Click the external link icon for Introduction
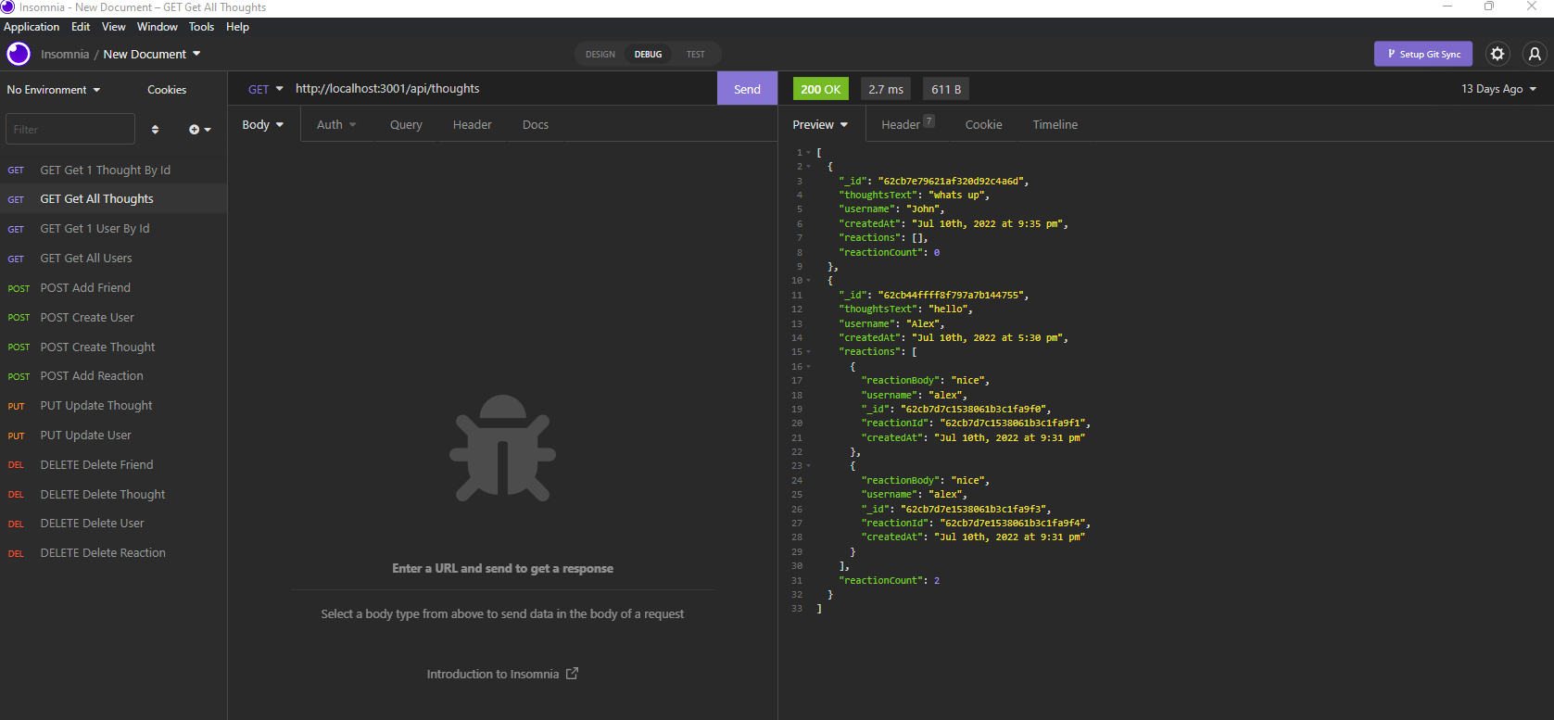 pyautogui.click(x=572, y=674)
